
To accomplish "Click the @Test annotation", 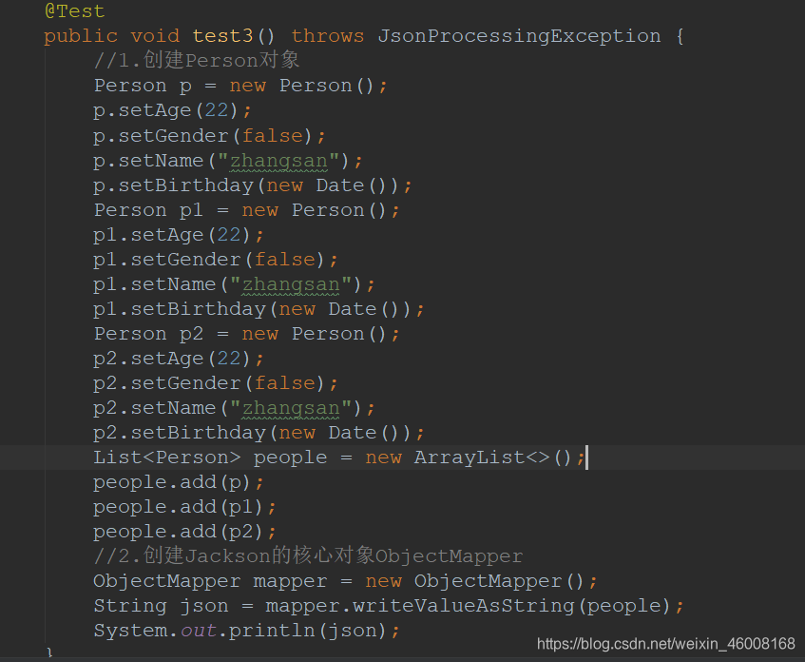I will (x=74, y=11).
